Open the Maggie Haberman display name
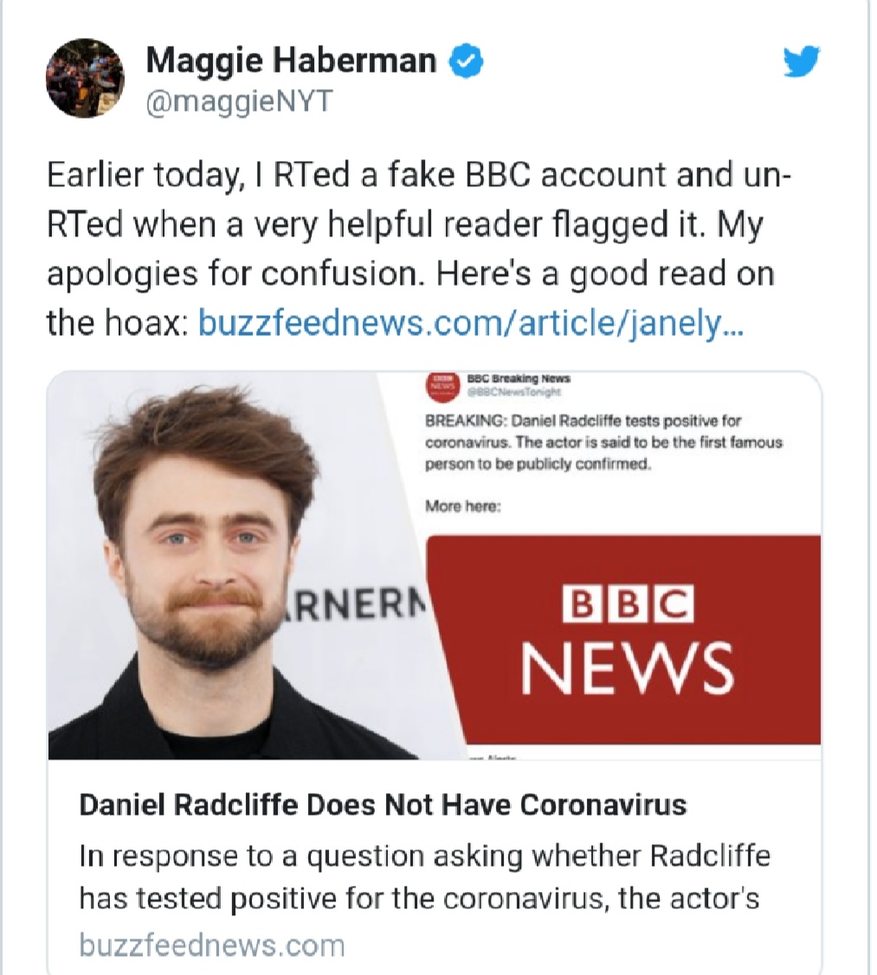 coord(291,61)
